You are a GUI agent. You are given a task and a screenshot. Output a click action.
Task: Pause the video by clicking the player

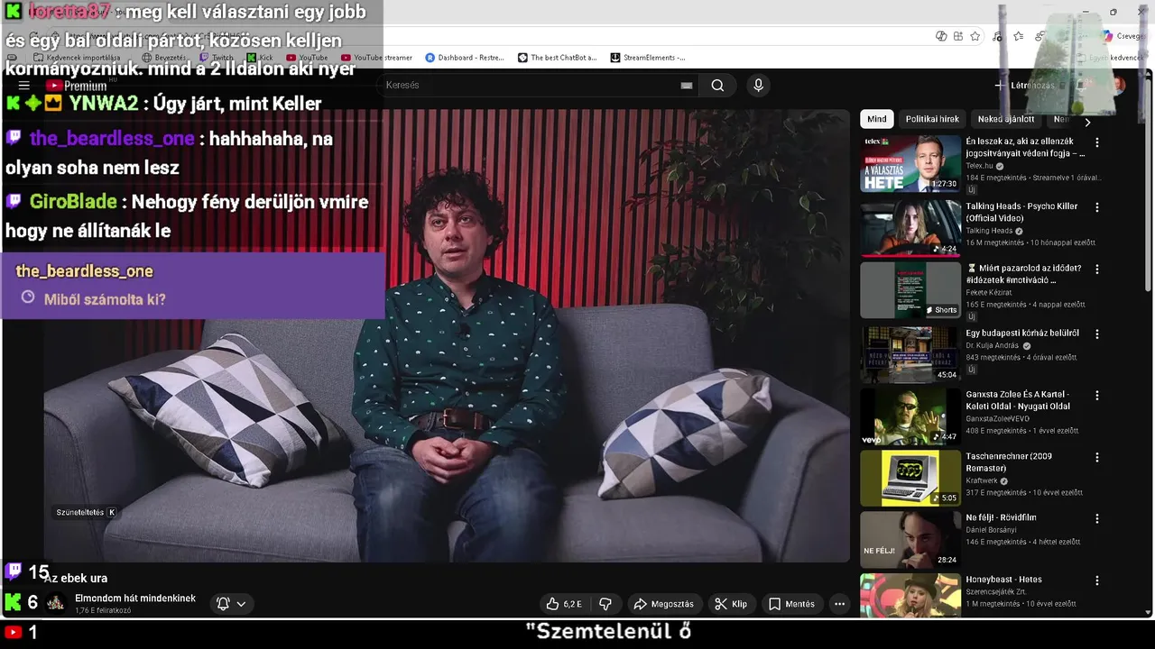point(447,335)
